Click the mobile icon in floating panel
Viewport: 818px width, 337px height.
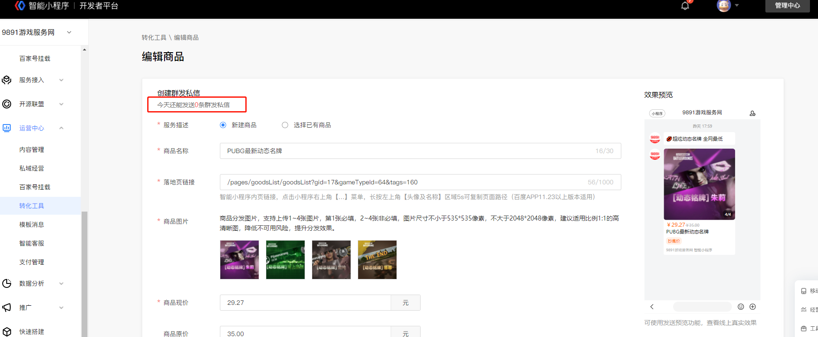[x=804, y=291]
